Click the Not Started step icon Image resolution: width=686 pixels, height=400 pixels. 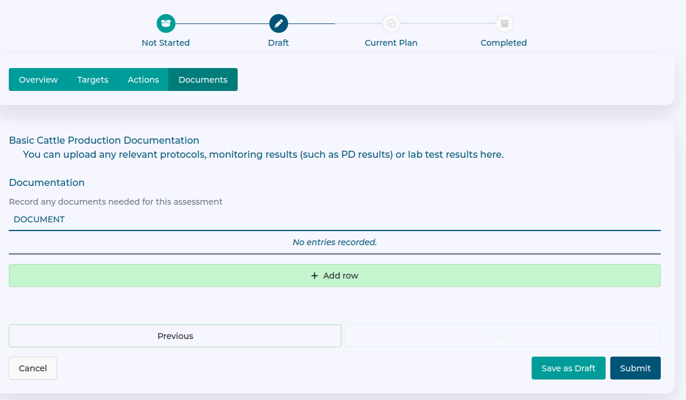[x=166, y=23]
